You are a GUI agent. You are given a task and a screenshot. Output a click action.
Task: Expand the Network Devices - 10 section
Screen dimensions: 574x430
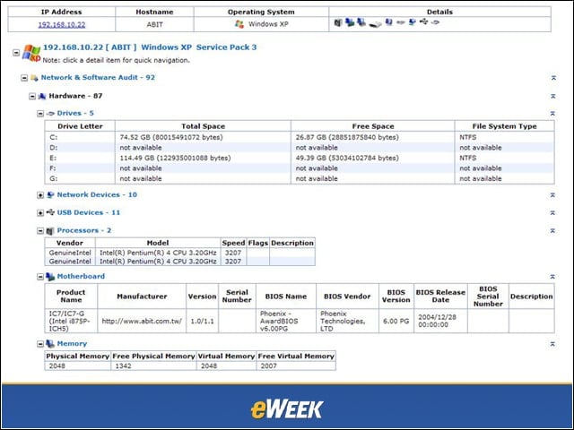coord(40,195)
